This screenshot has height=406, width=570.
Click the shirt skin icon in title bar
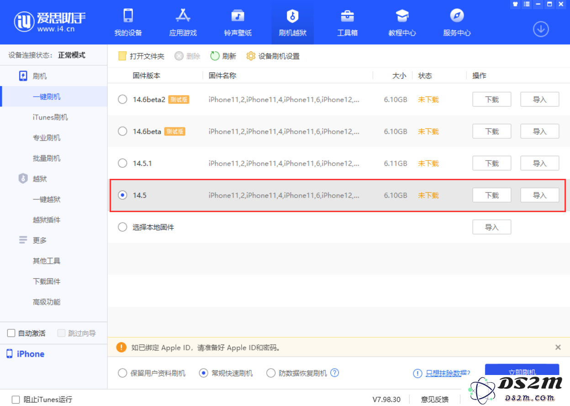coord(516,4)
